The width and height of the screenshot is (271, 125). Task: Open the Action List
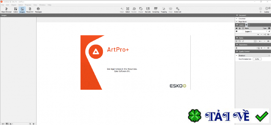[x=178, y=10]
